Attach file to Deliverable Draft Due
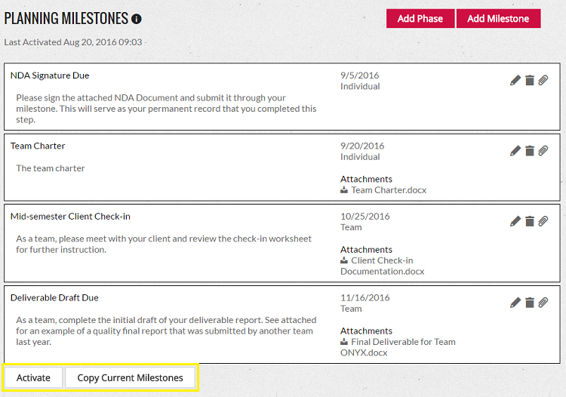 tap(543, 303)
